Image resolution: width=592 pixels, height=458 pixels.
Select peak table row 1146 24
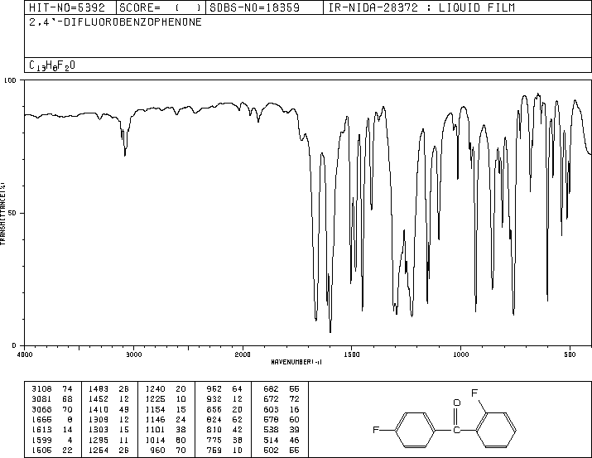point(166,419)
